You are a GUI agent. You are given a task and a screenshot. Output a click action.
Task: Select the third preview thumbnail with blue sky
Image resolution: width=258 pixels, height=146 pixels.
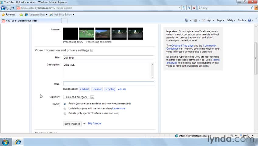click(103, 34)
